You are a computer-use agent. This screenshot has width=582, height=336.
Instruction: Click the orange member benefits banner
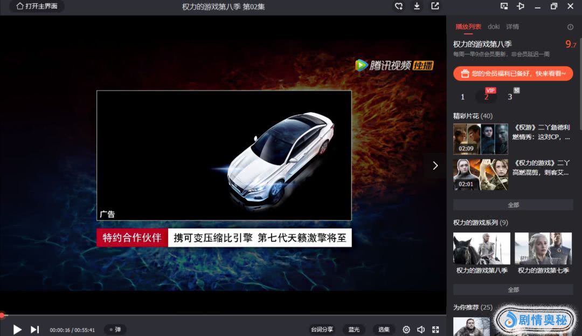pyautogui.click(x=513, y=74)
